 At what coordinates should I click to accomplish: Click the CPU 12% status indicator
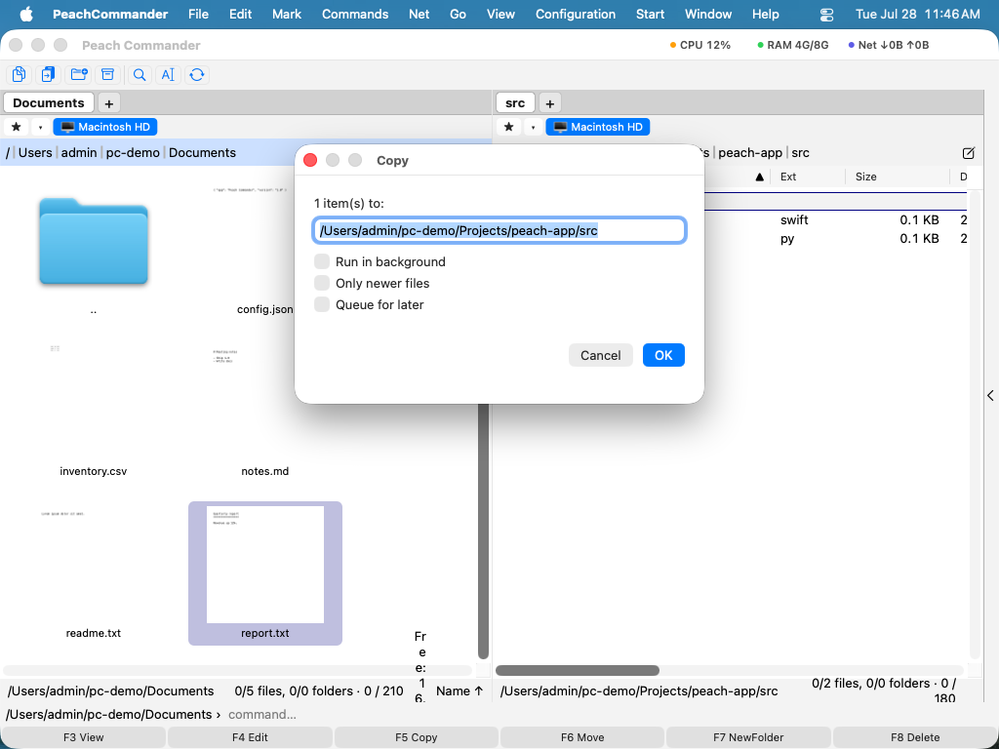coord(700,45)
